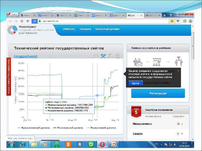
Task: Open the Открытые данные menu item
Action: tap(107, 29)
